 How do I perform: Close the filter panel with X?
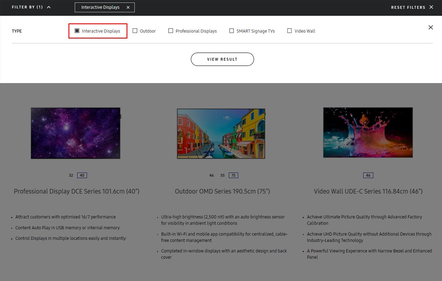(x=430, y=27)
